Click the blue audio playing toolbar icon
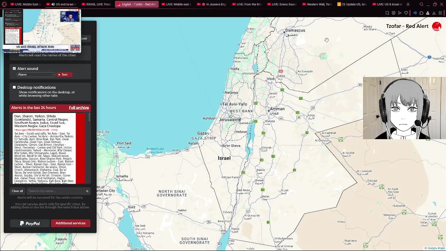Image resolution: width=446 pixels, height=251 pixels. point(415,13)
